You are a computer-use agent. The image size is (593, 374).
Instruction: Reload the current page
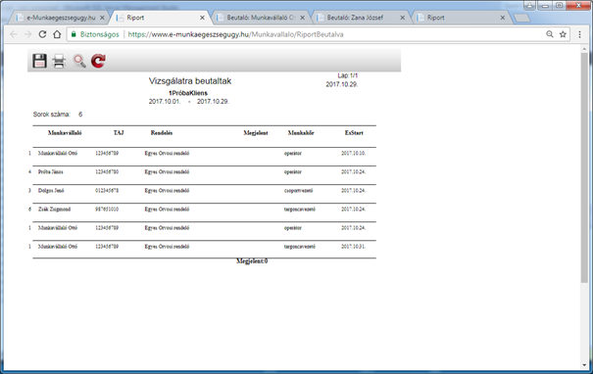(x=42, y=34)
